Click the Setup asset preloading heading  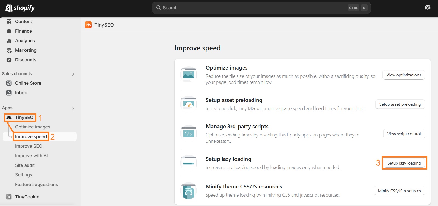pyautogui.click(x=234, y=100)
